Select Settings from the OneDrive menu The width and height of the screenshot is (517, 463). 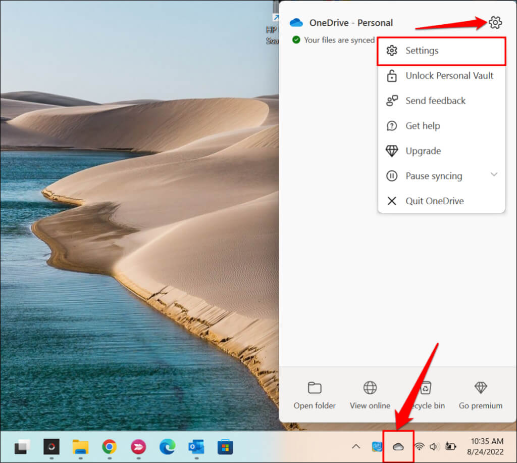tap(441, 51)
